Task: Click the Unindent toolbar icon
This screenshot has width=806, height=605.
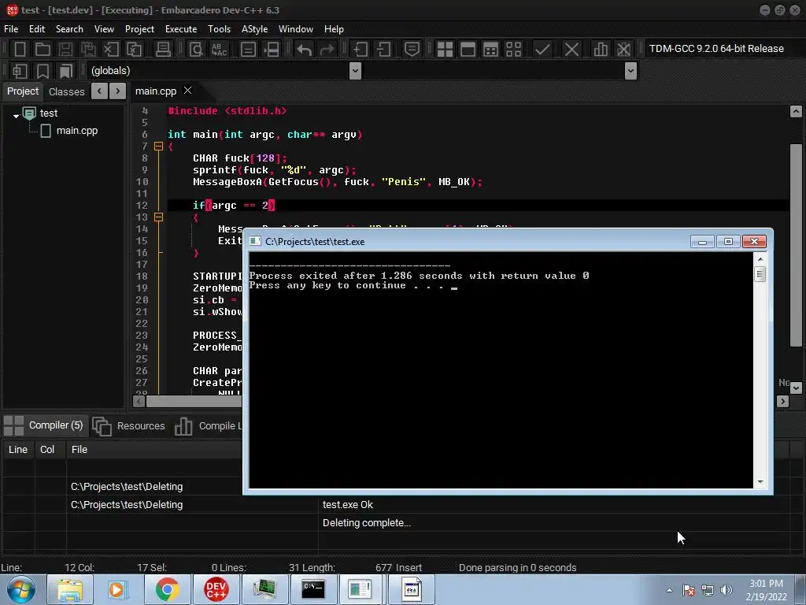Action: pos(383,50)
